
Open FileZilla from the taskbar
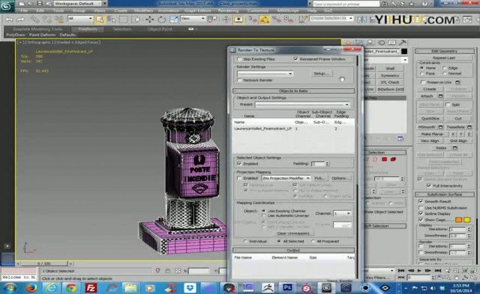click(x=91, y=288)
